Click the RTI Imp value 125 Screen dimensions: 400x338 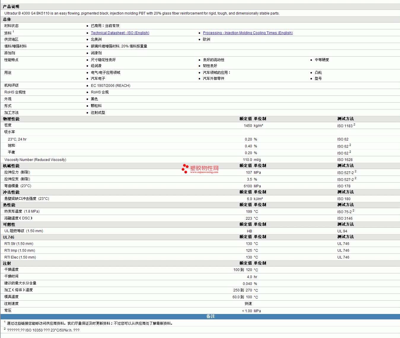(249, 251)
